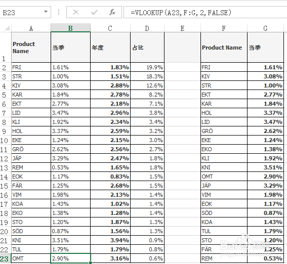Image resolution: width=287 pixels, height=264 pixels.
Task: Click cell C14 showing 0.83%
Action: 110,177
